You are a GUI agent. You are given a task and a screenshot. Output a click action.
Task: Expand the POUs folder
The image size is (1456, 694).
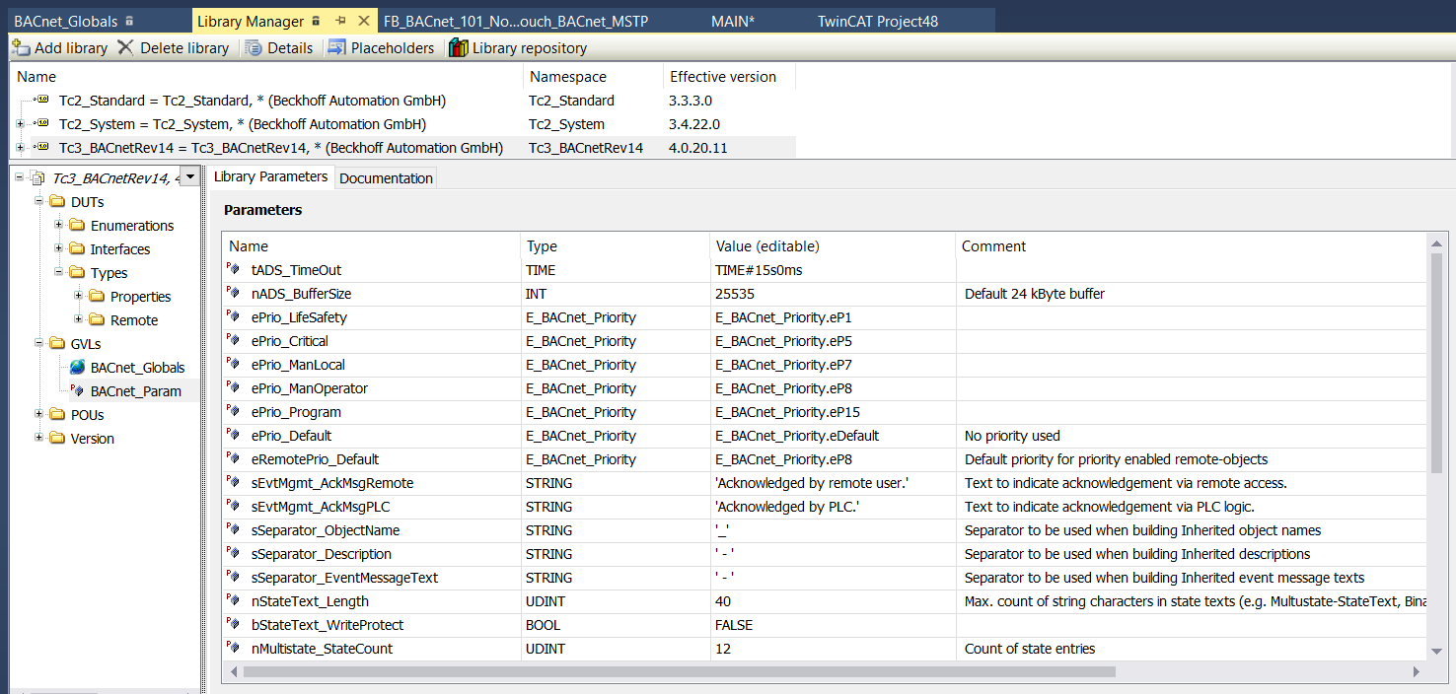pos(39,415)
